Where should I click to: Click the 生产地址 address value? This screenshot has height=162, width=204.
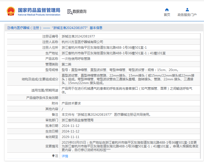[114, 53]
